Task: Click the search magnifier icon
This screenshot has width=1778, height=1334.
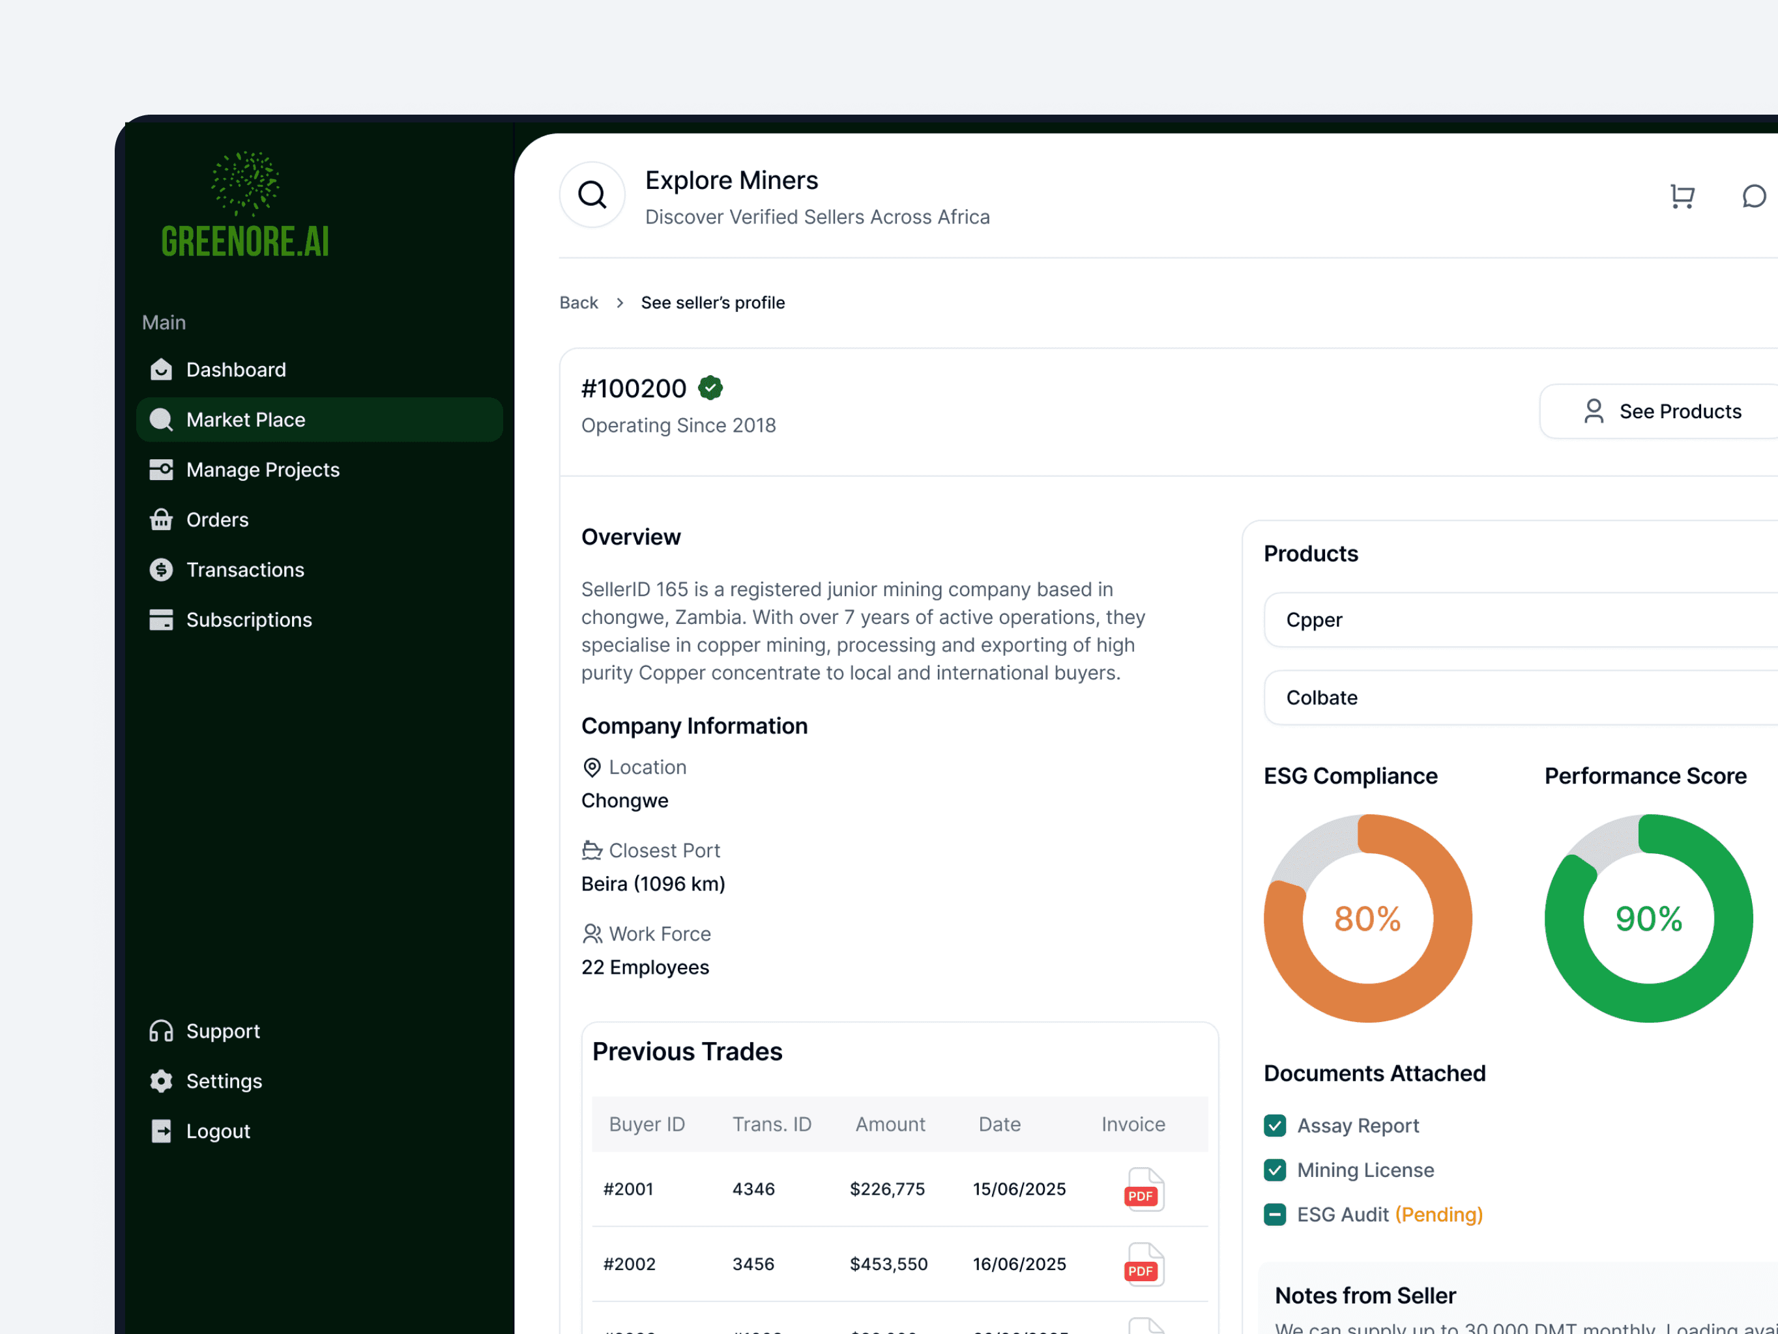Action: tap(592, 194)
